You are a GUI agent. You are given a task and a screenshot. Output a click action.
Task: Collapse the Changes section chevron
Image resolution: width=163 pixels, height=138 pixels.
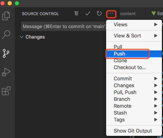[22, 37]
